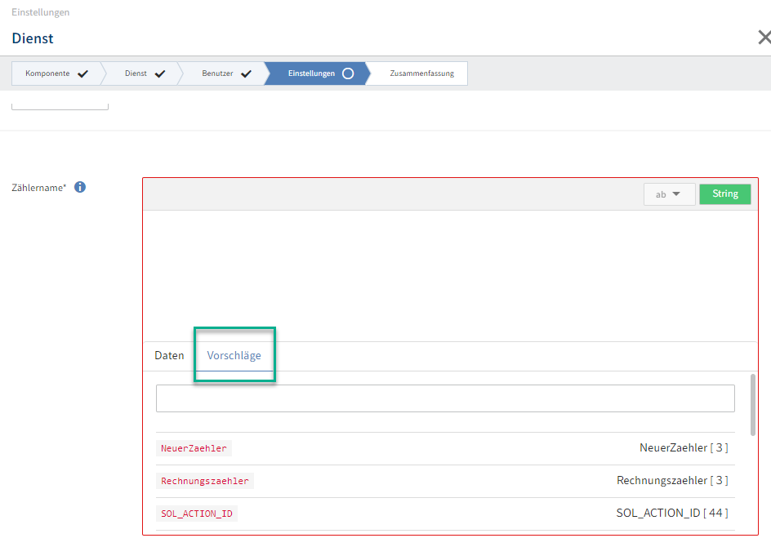Click the Einstellungen step circle icon
Viewport: 771px width, 547px height.
point(348,73)
